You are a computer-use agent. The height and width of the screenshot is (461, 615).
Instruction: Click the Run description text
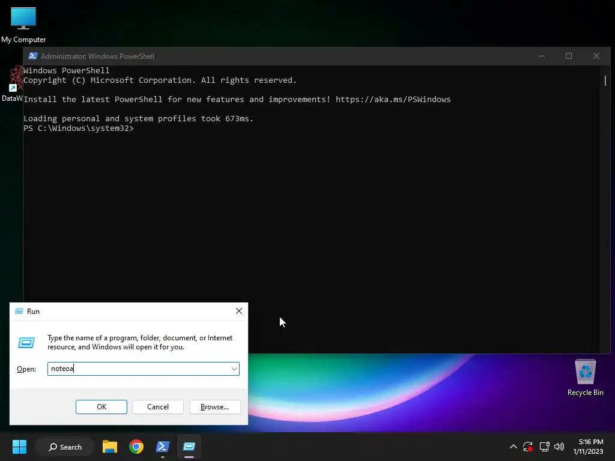[140, 342]
